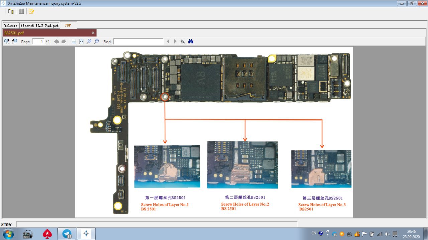Click the Show Desktop button
Viewport: 428px width, 240px height.
pyautogui.click(x=425, y=234)
